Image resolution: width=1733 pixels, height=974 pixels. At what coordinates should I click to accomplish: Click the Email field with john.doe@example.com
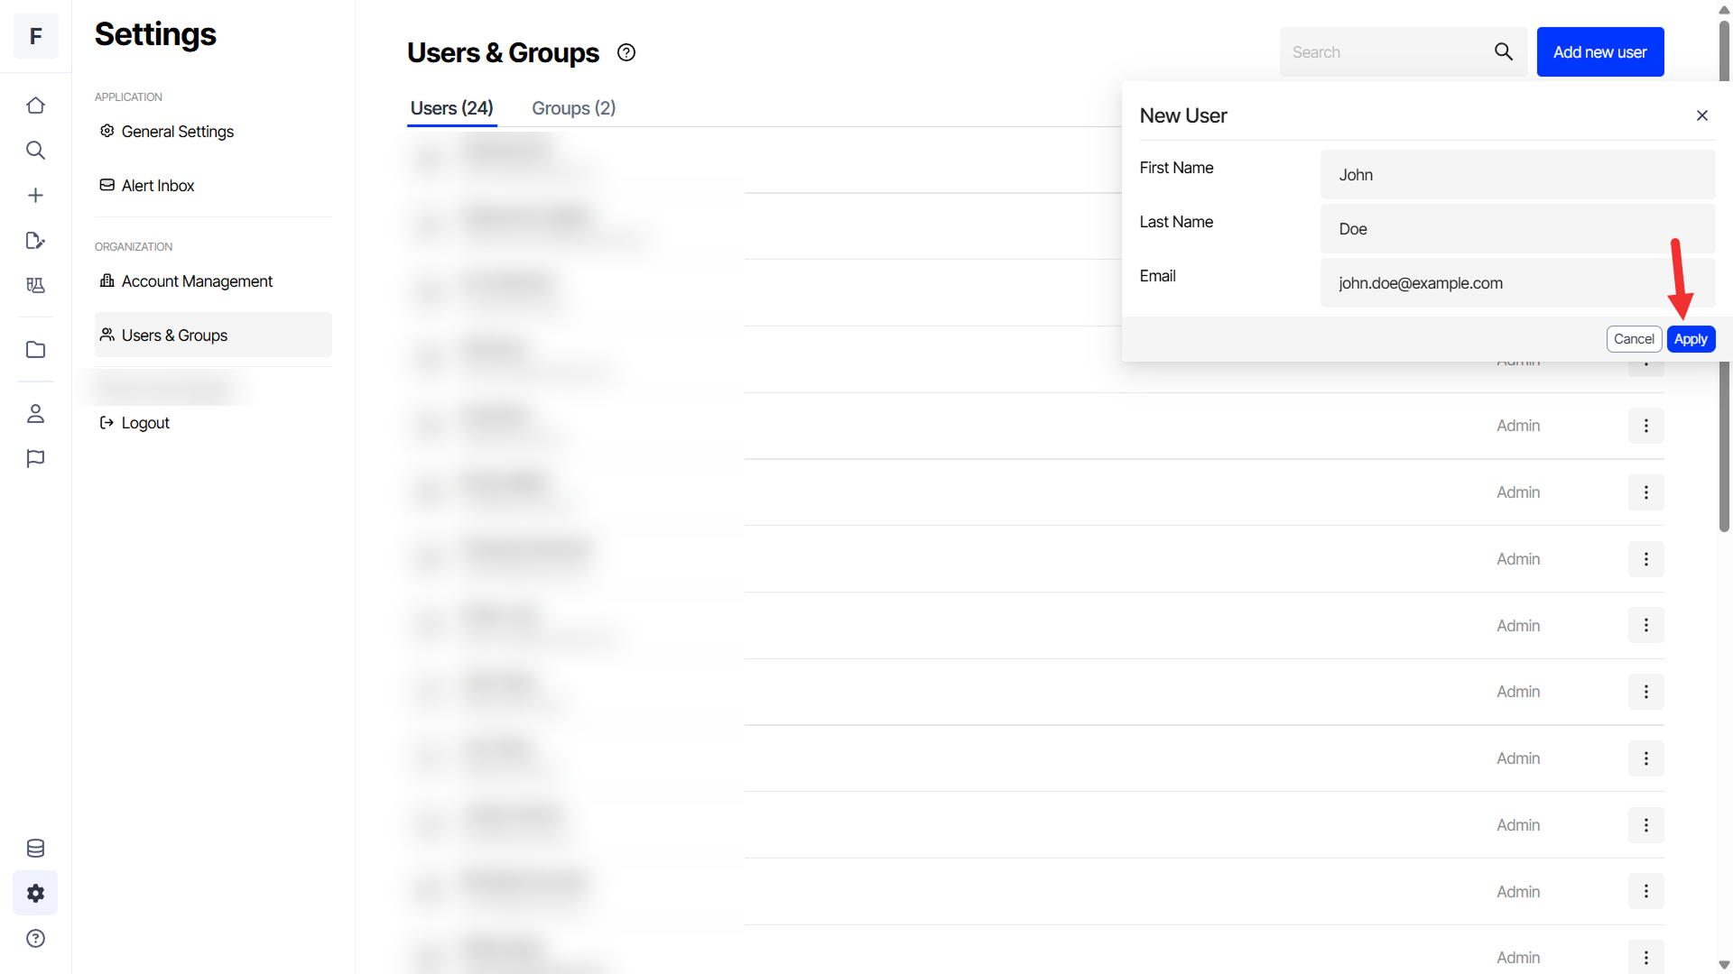pyautogui.click(x=1517, y=283)
